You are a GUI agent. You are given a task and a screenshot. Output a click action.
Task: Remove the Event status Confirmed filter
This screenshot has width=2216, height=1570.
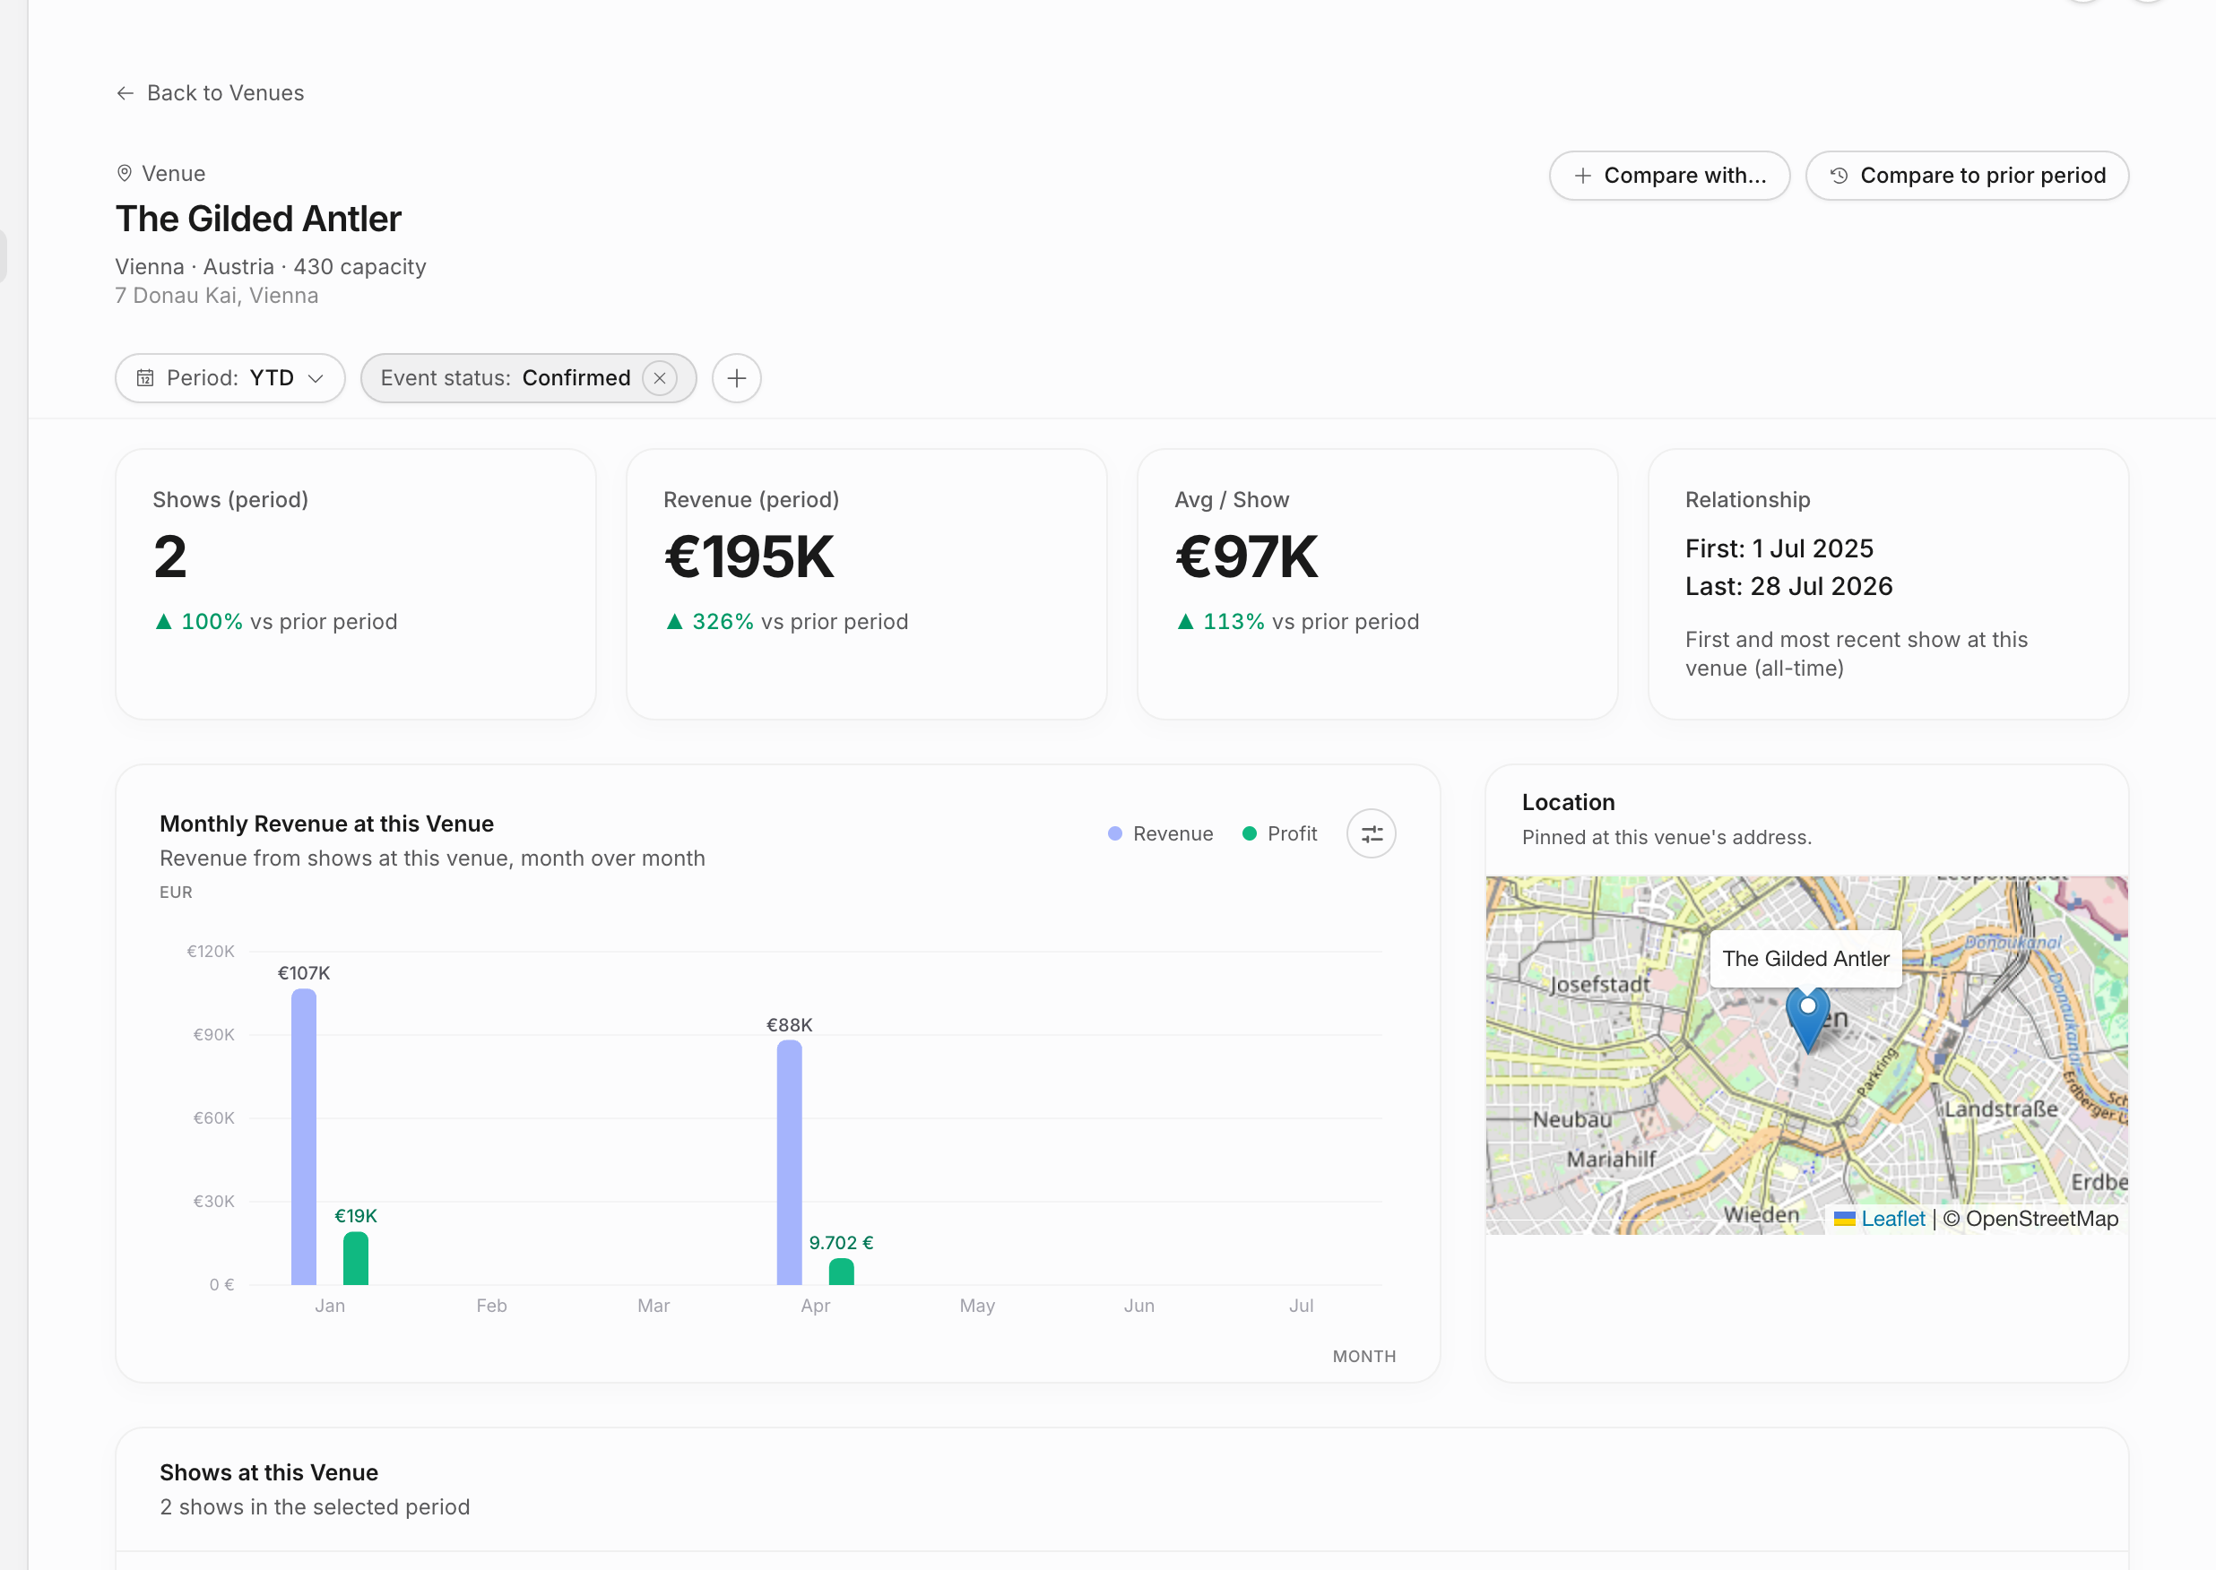pyautogui.click(x=660, y=378)
